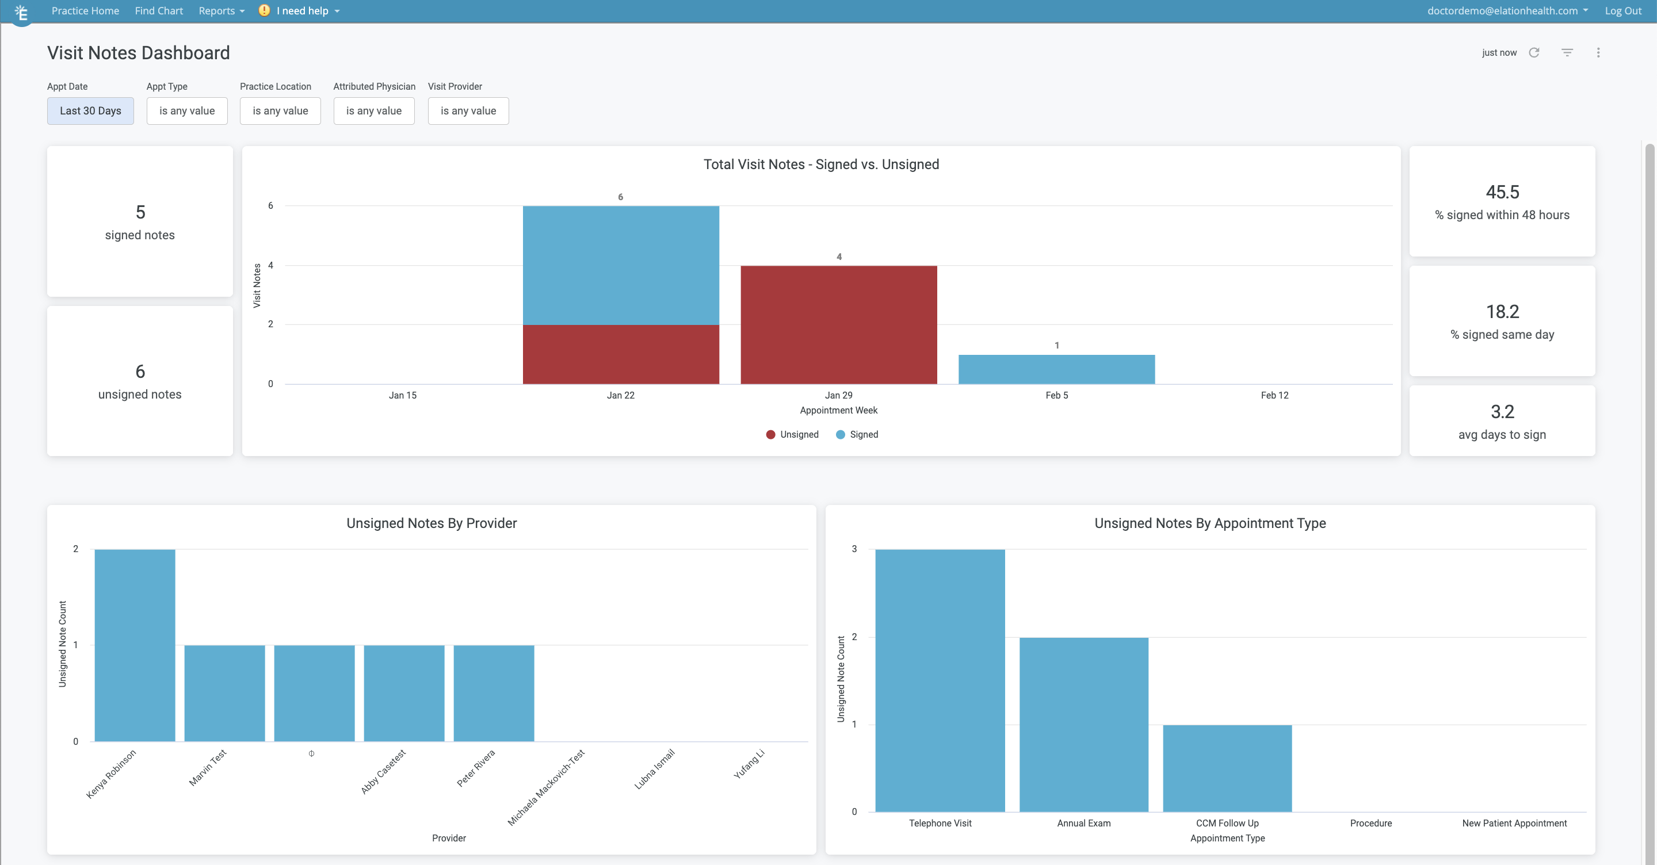Open the Appt Type filter dropdown

186,110
